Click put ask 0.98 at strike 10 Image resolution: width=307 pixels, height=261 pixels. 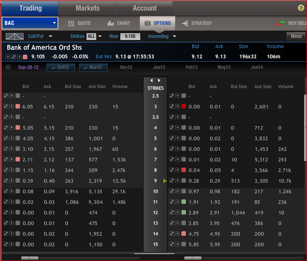coord(215,191)
